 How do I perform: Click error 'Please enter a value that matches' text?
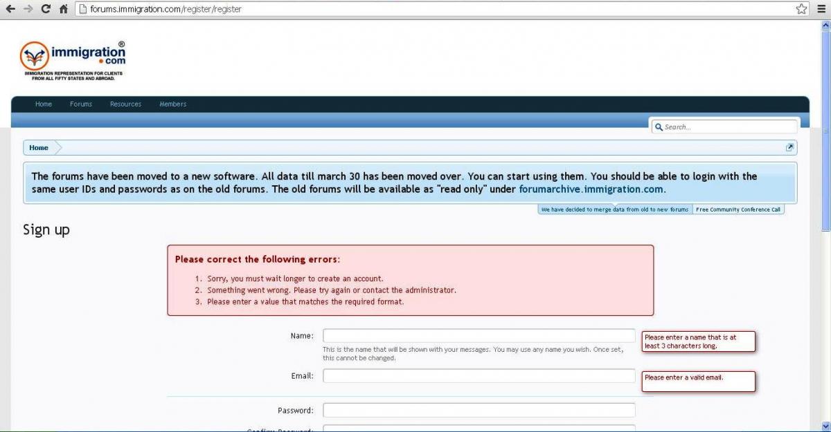click(305, 302)
